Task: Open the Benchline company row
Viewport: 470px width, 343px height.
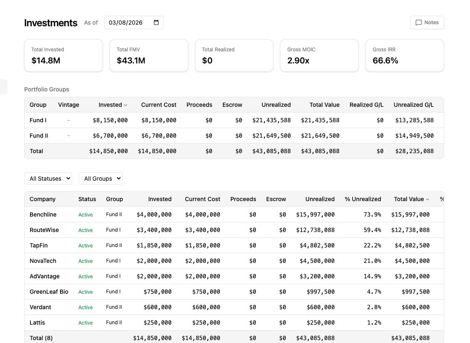Action: click(234, 214)
